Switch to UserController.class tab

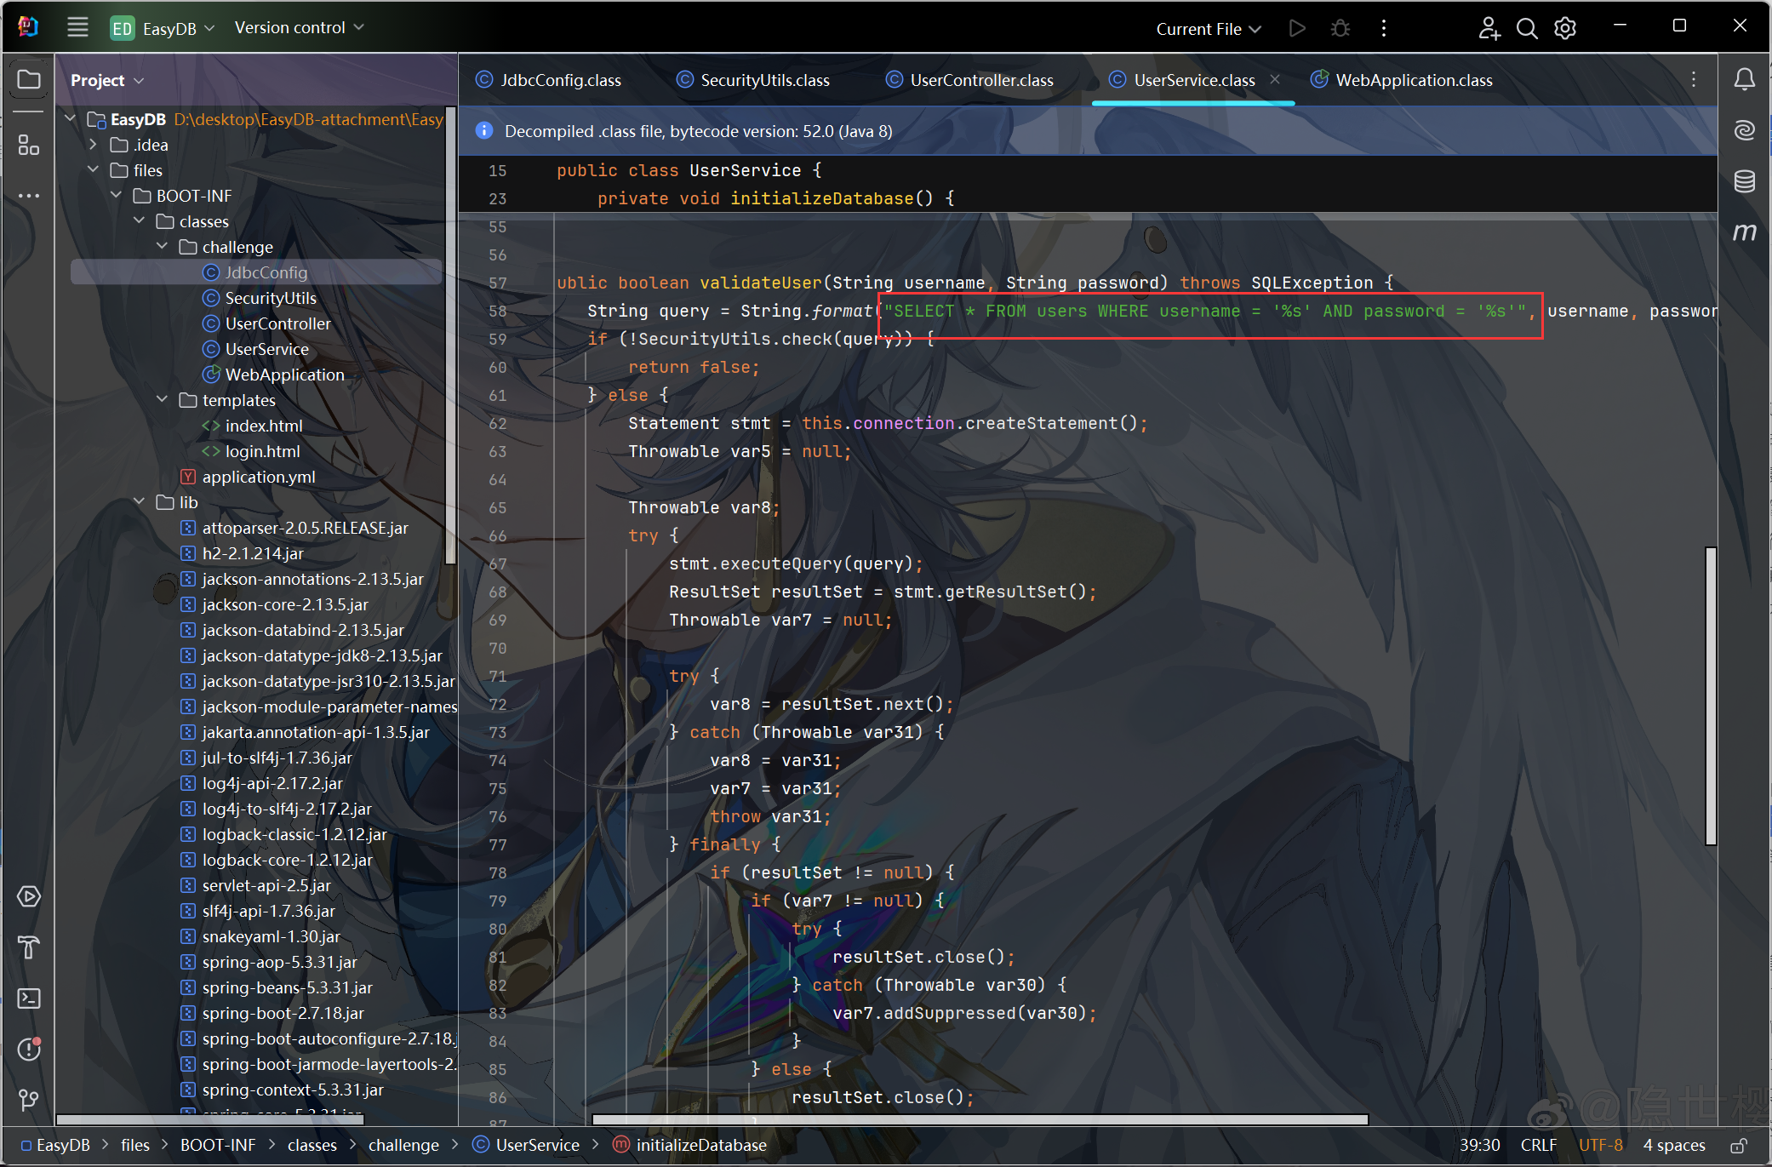[x=969, y=79]
